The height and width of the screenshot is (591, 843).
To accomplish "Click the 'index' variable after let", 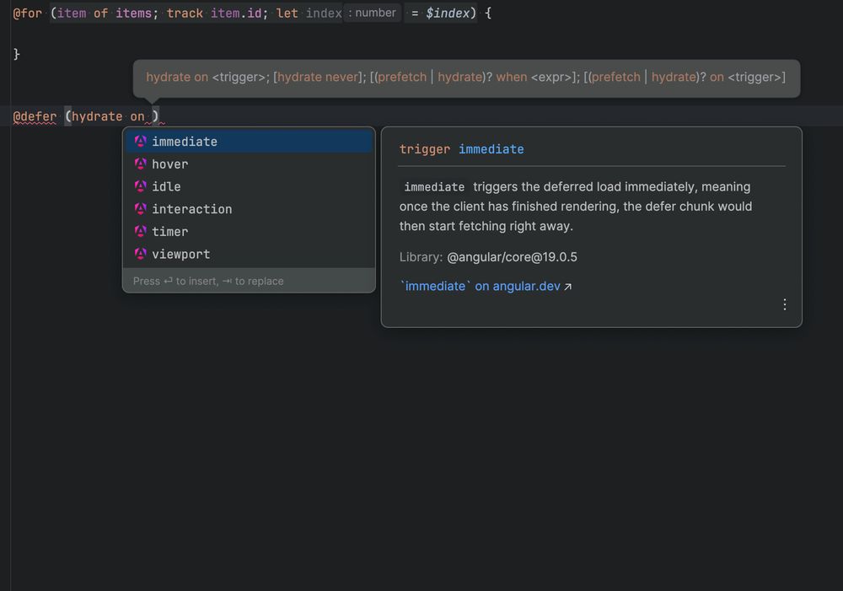I will pos(324,13).
